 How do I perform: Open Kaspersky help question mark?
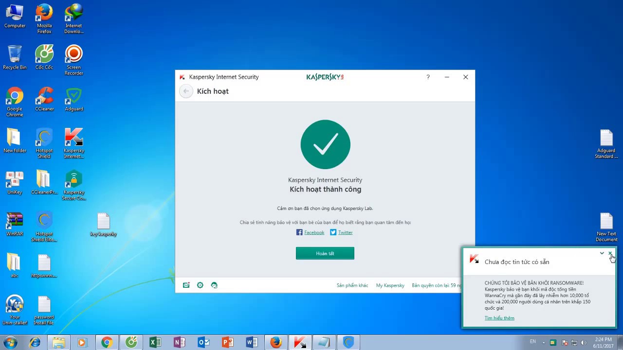coord(428,77)
